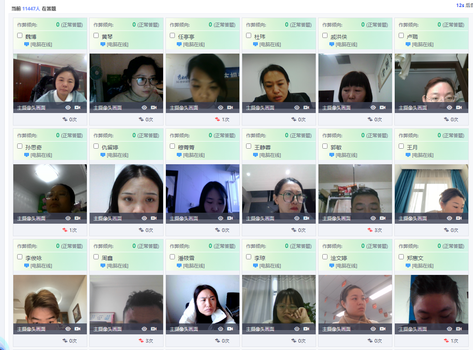Click the video camera icon for 穆菁菁

(230, 218)
